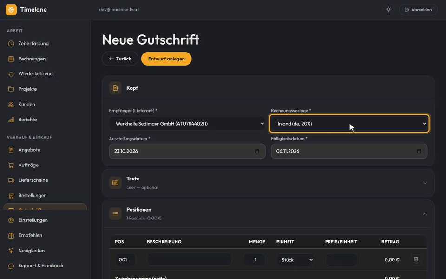This screenshot has width=446, height=279.
Task: Open the Rechnungsvorlage dropdown
Action: pyautogui.click(x=349, y=124)
